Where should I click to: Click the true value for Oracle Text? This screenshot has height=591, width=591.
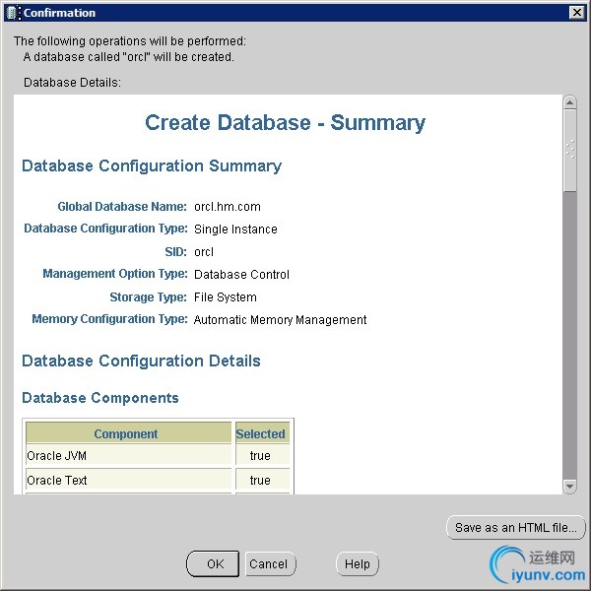tap(260, 481)
